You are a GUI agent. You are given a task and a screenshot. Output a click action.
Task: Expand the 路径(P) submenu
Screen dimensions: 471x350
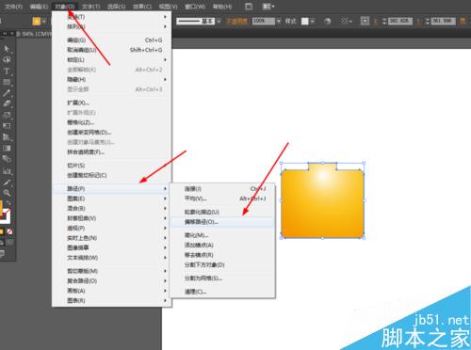111,188
